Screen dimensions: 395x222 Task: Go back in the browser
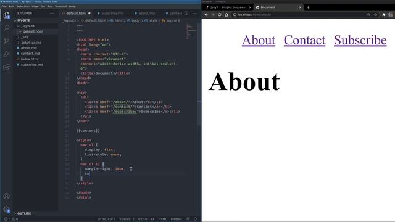coord(206,15)
